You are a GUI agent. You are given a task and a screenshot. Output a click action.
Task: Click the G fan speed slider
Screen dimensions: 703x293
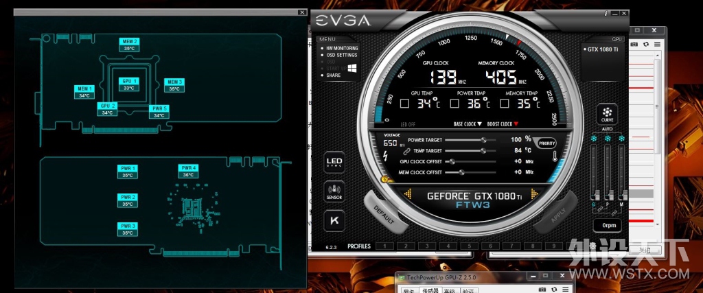click(594, 173)
